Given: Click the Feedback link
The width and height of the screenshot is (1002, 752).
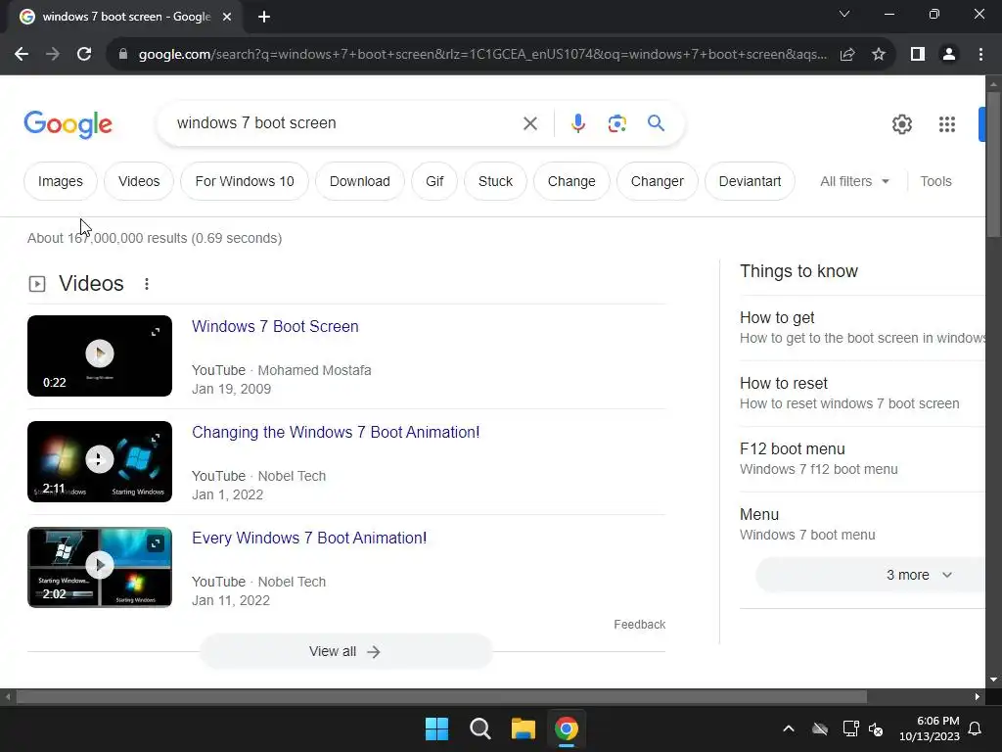Looking at the screenshot, I should 640,625.
